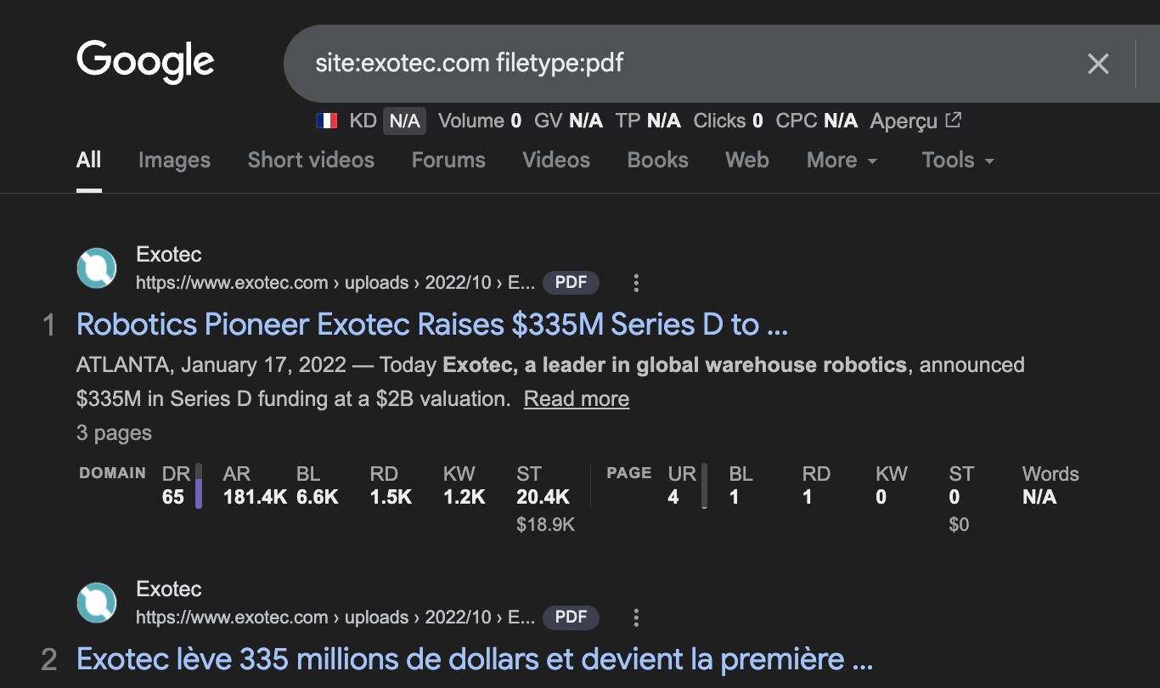Click the French flag country icon

pos(326,121)
